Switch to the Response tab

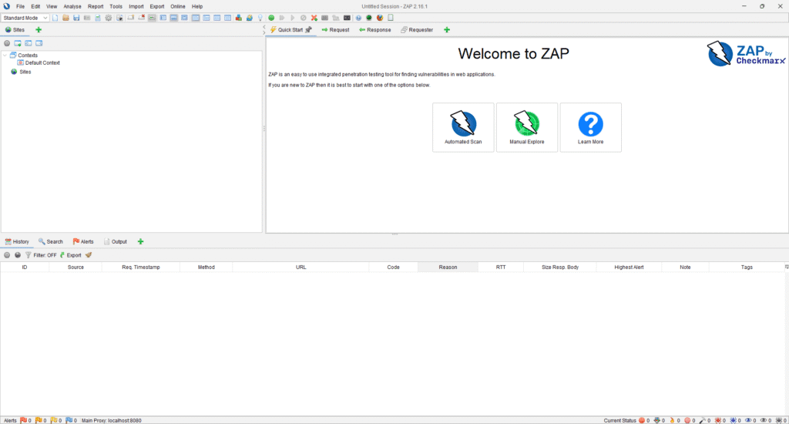coord(375,30)
